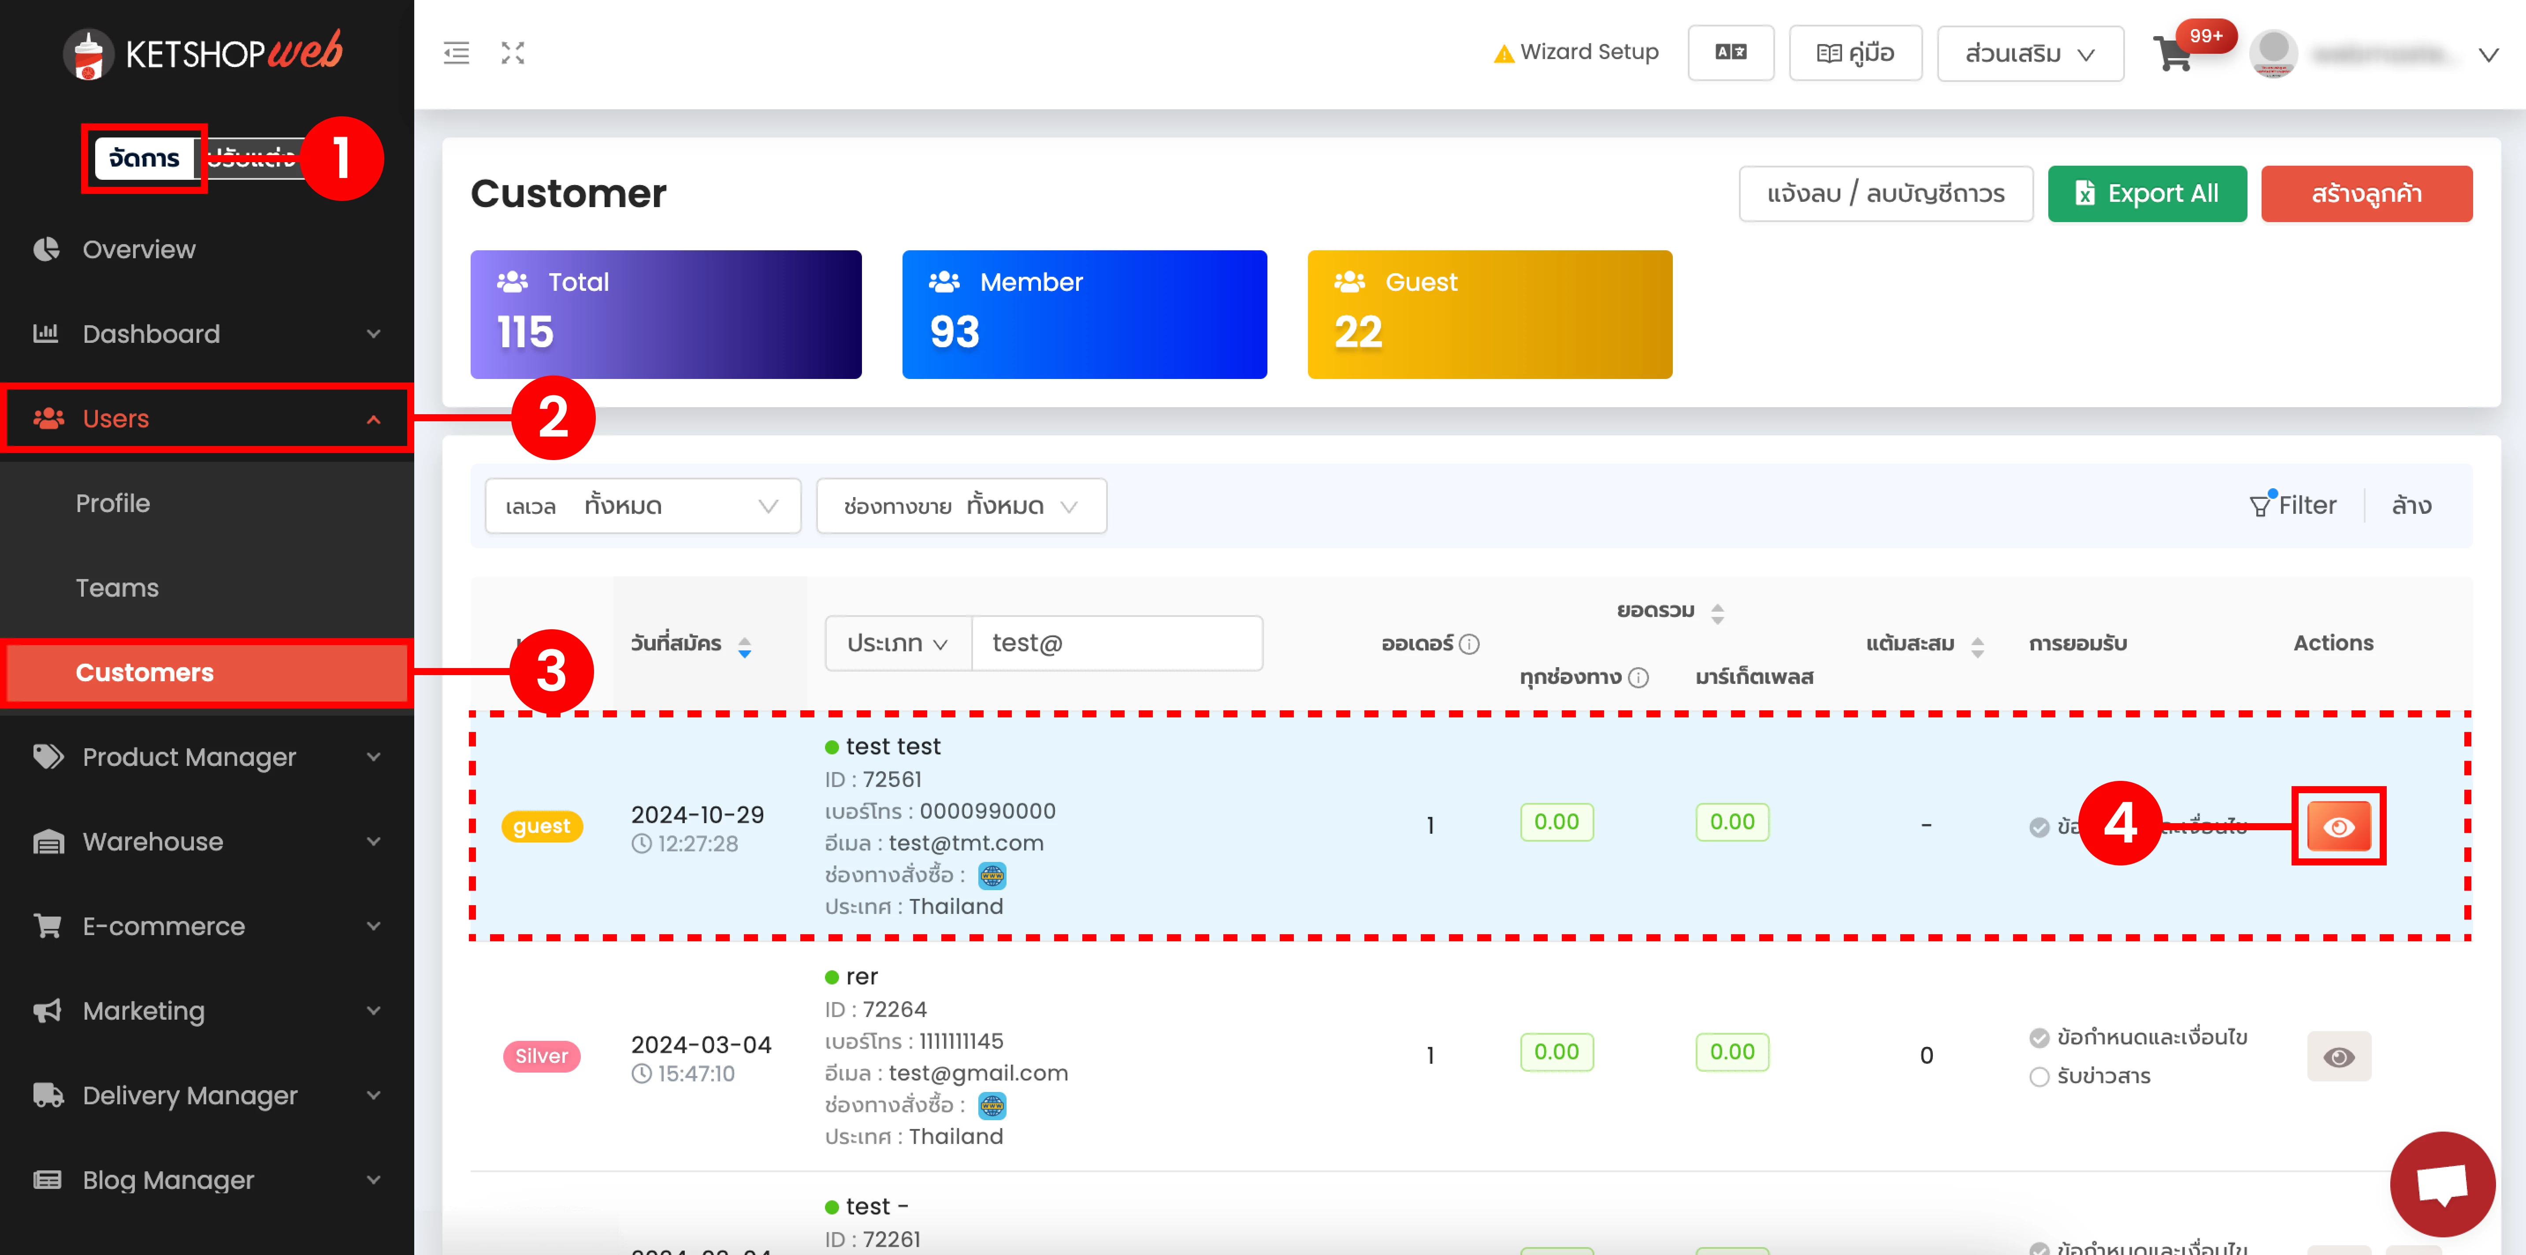Sort by แต้มสะสม column arrows
Screen dimensions: 2526x1255
(1977, 647)
